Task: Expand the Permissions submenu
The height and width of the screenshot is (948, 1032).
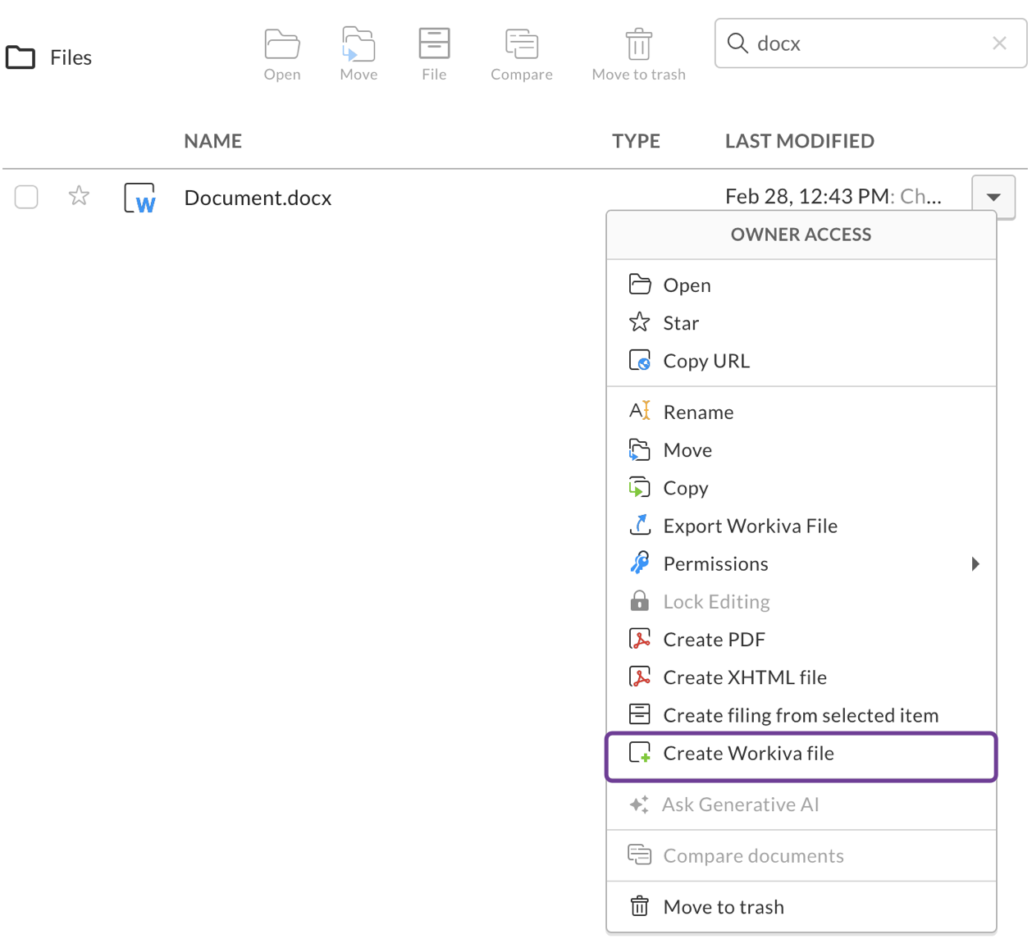Action: [x=975, y=564]
